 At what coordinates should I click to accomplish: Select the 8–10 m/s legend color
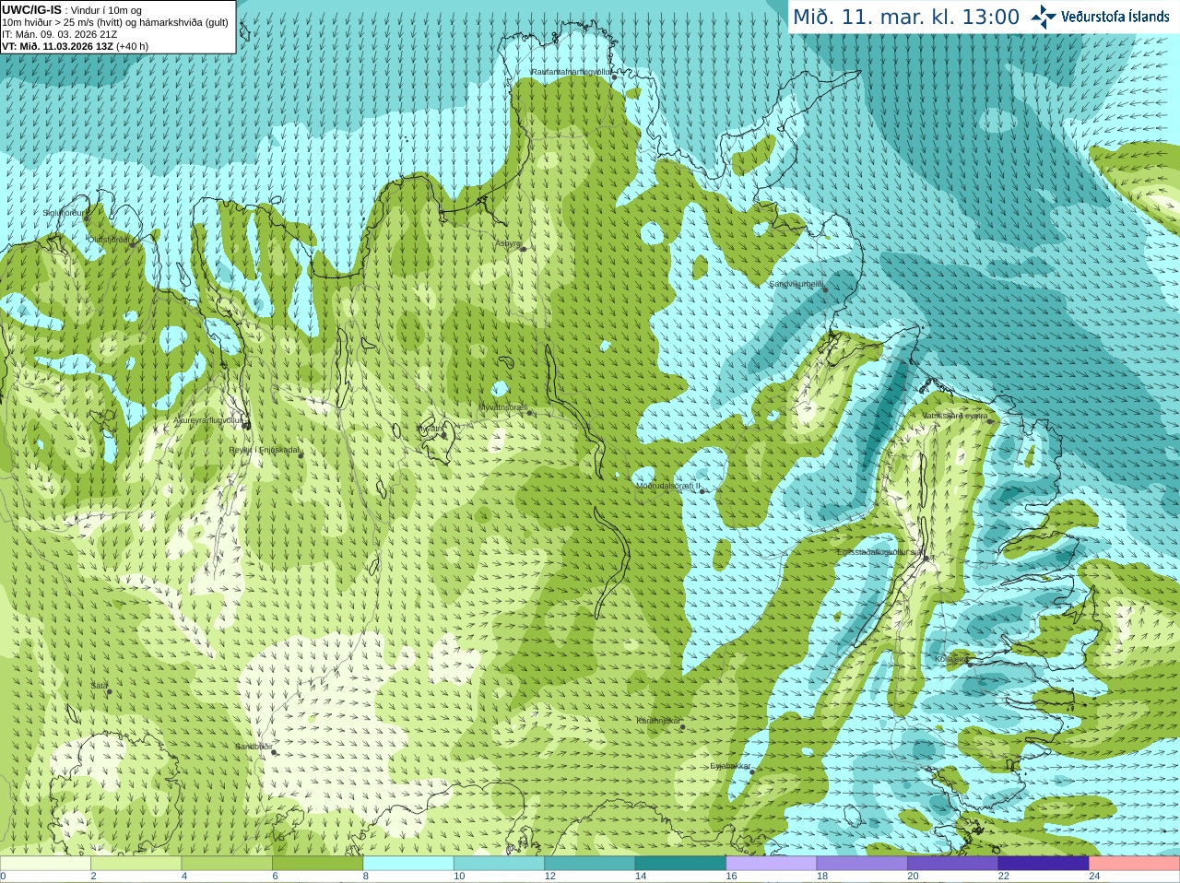(408, 864)
